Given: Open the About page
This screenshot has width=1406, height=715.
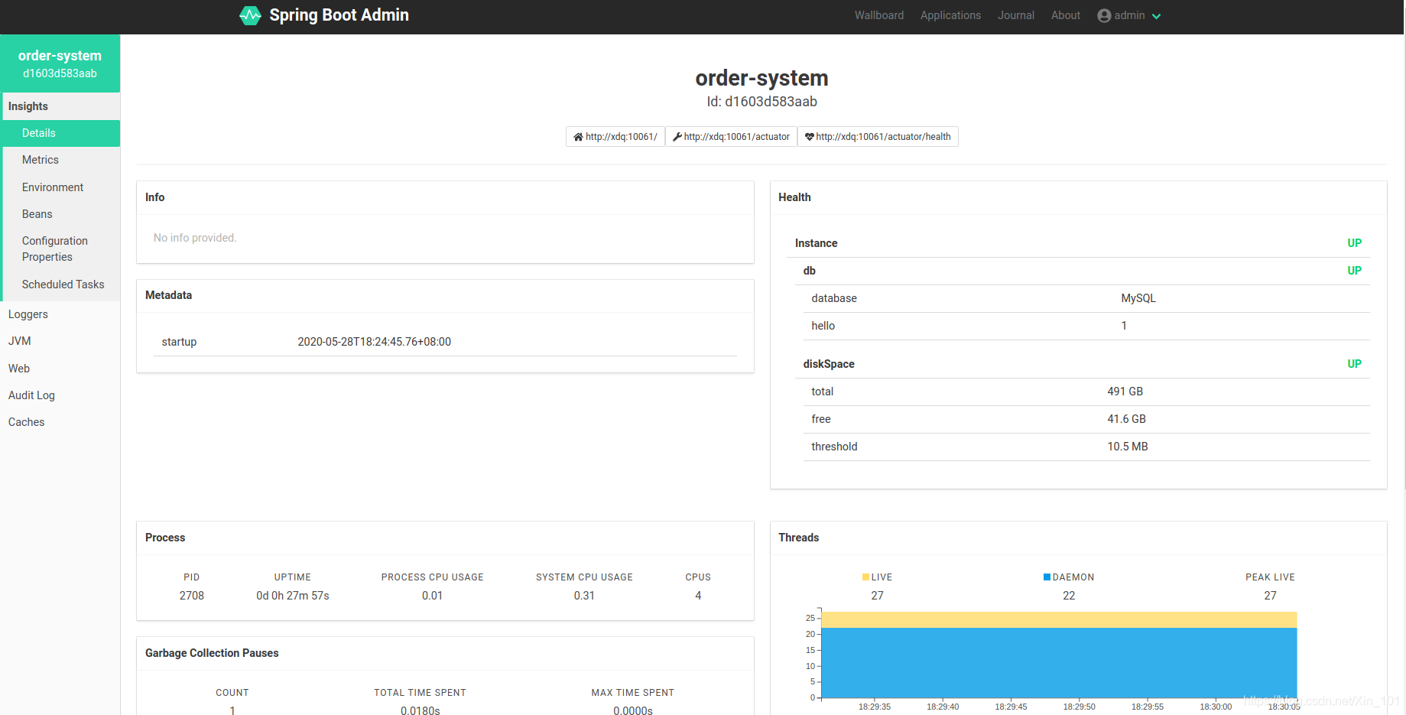Looking at the screenshot, I should pyautogui.click(x=1066, y=15).
